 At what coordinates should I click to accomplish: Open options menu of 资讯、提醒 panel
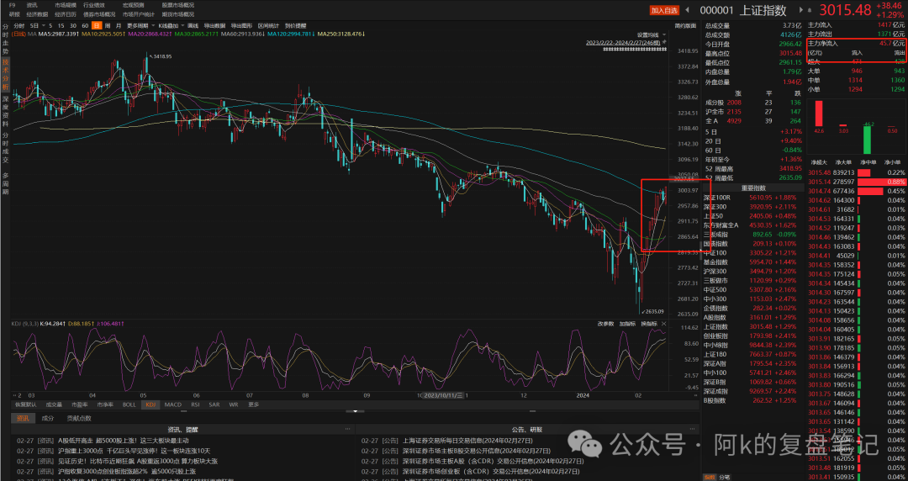coord(347,430)
